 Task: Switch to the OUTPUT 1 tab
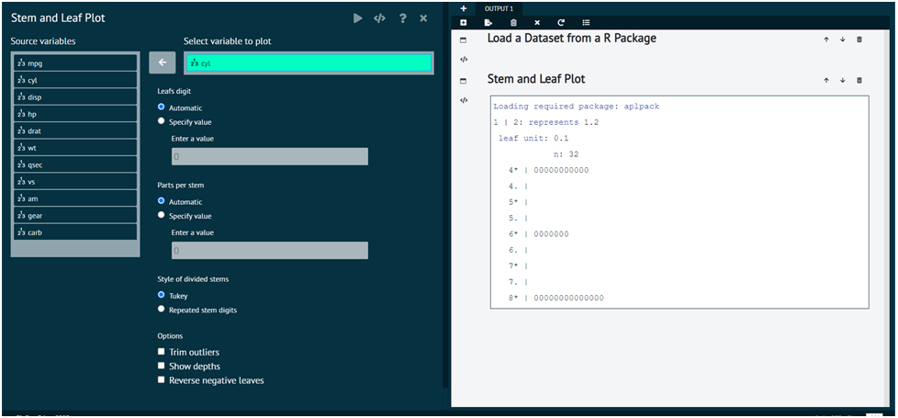coord(499,9)
